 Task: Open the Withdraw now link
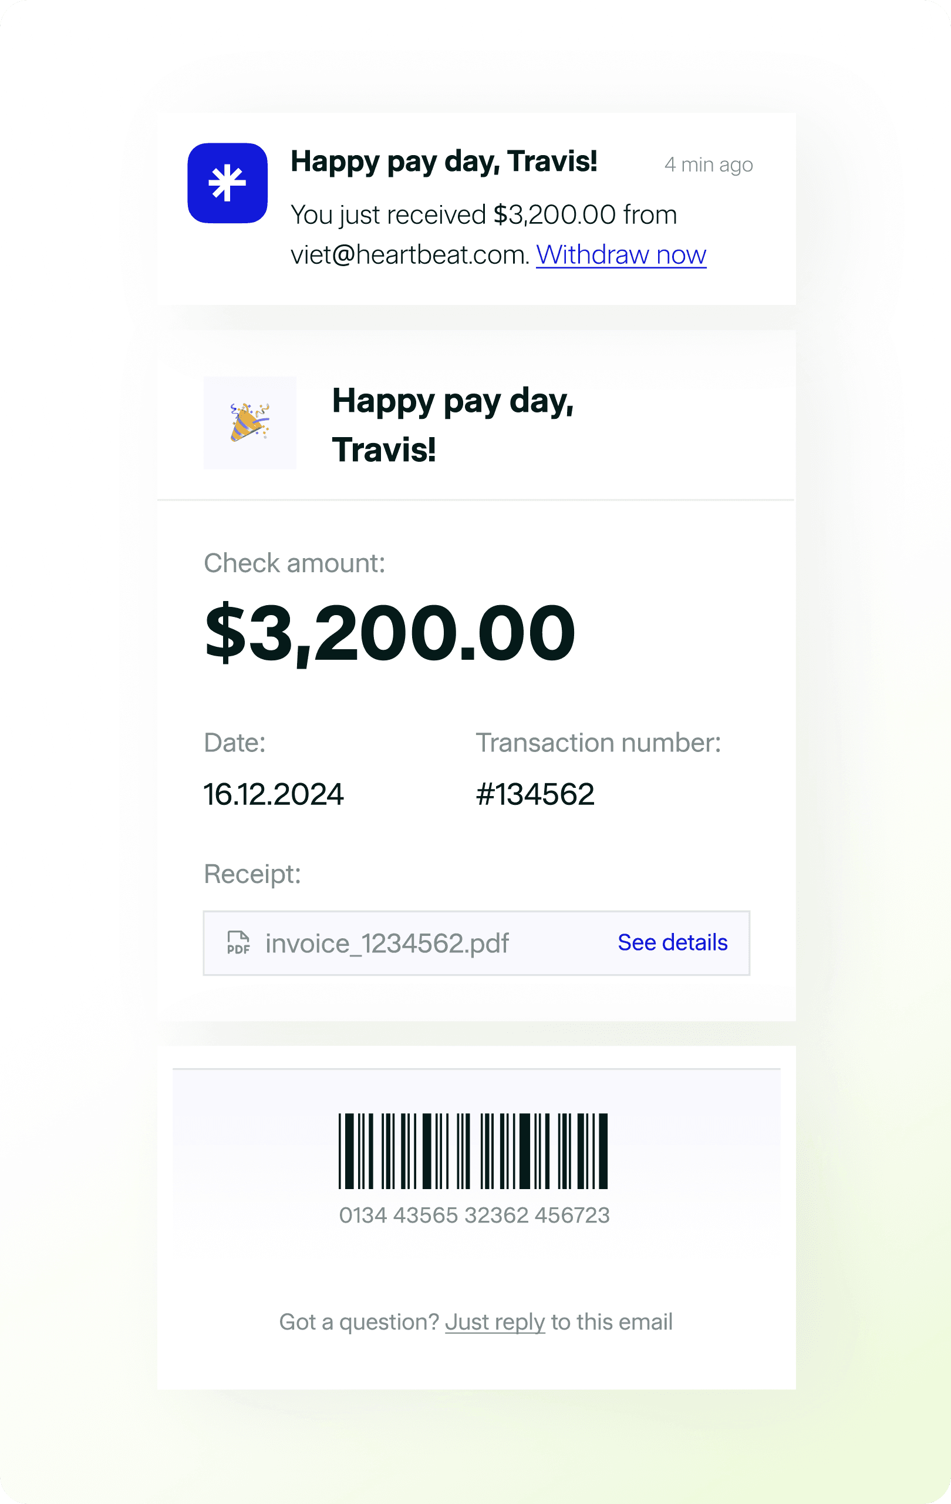coord(621,254)
